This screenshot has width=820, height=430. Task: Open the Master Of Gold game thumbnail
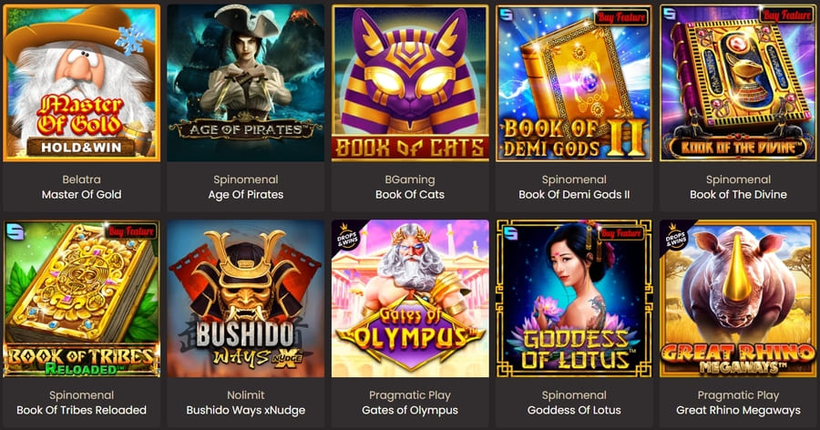pyautogui.click(x=82, y=83)
